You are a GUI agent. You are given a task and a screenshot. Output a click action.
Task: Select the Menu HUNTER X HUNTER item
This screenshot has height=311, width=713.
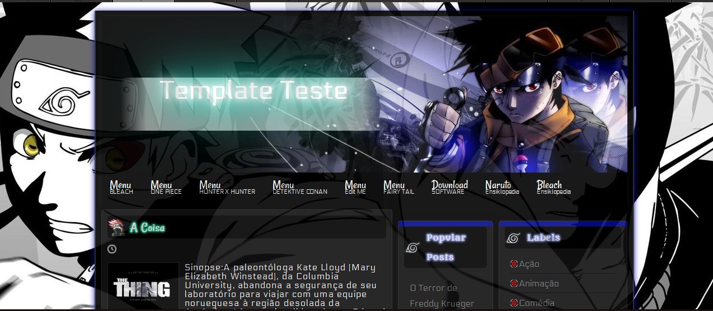pyautogui.click(x=227, y=188)
